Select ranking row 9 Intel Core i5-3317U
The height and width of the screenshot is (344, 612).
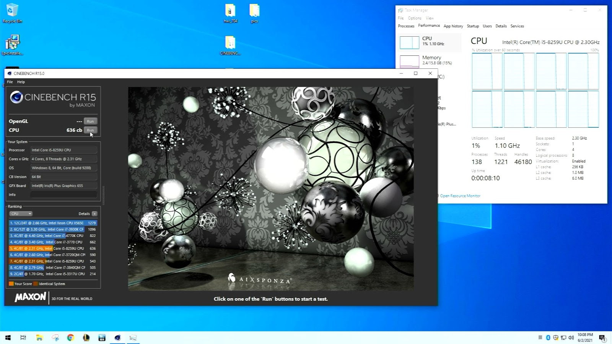click(53, 274)
